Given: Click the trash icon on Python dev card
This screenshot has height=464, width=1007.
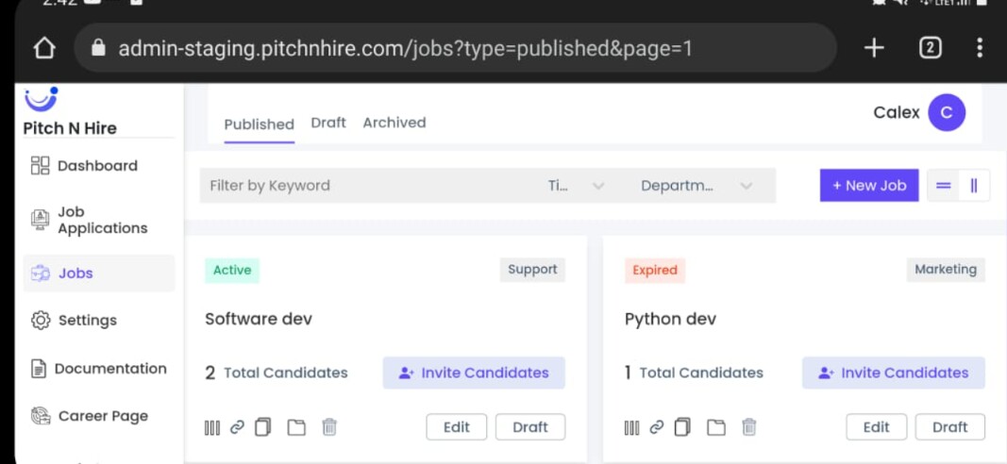Looking at the screenshot, I should [x=749, y=427].
